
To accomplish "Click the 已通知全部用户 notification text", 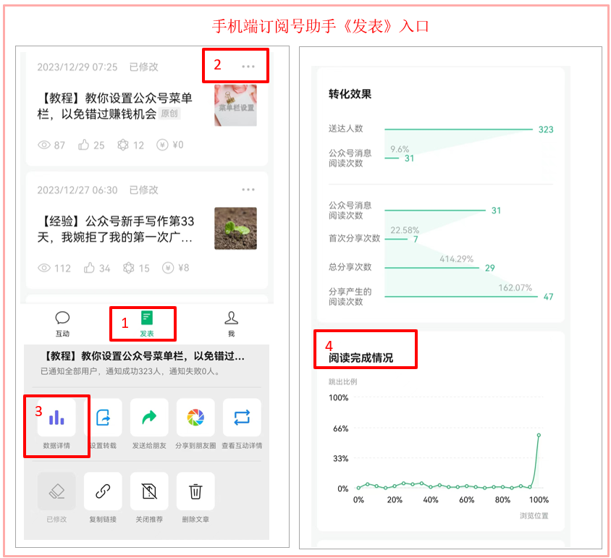I will point(132,371).
